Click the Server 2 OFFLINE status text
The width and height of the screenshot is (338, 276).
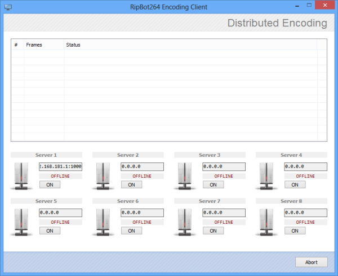click(x=142, y=176)
